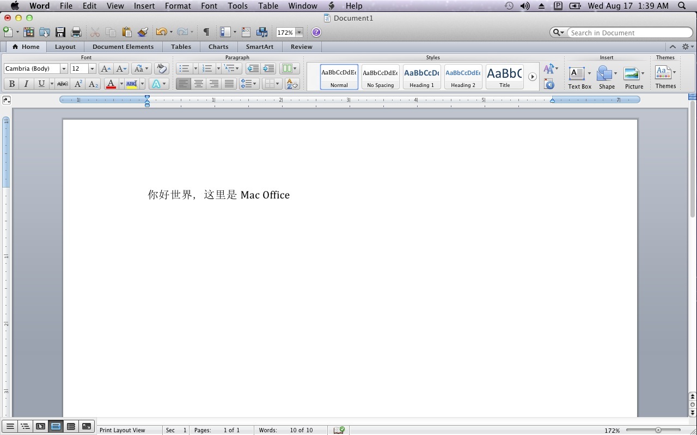697x435 pixels.
Task: Open the zoom percentage dropdown
Action: tap(299, 33)
